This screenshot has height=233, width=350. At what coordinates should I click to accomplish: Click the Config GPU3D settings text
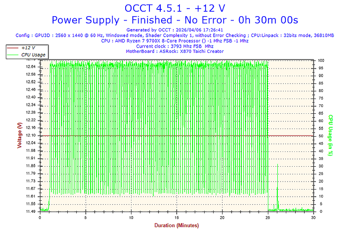pyautogui.click(x=175, y=35)
